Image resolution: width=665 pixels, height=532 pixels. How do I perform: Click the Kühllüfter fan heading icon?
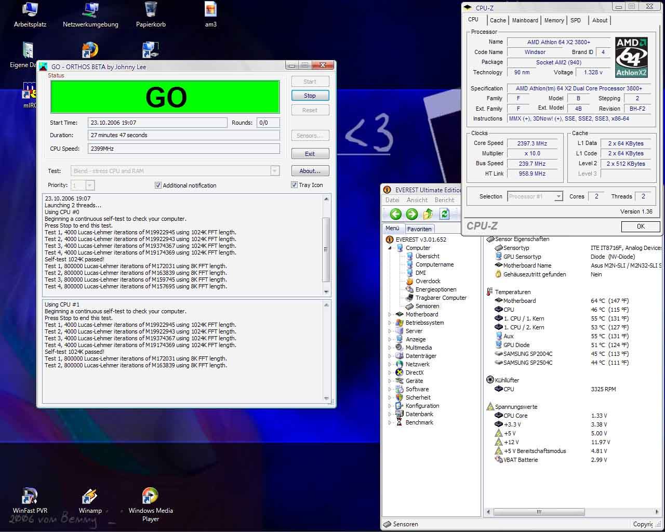pyautogui.click(x=490, y=380)
